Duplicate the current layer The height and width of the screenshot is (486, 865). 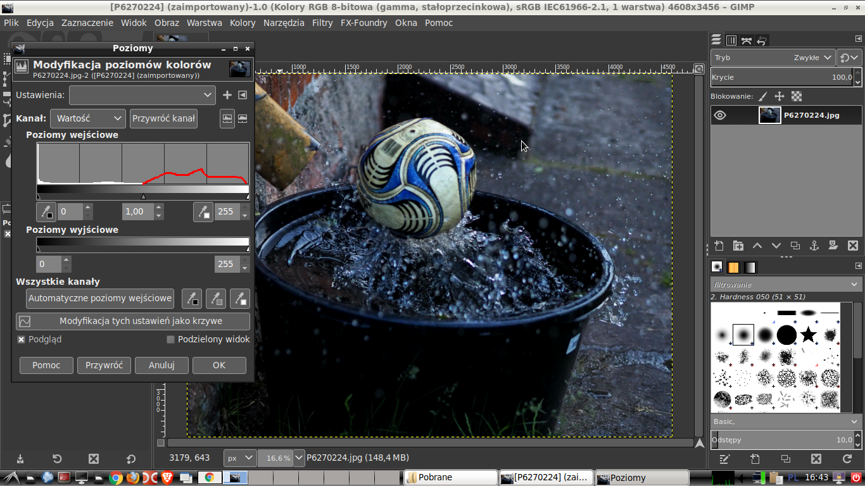[x=795, y=246]
